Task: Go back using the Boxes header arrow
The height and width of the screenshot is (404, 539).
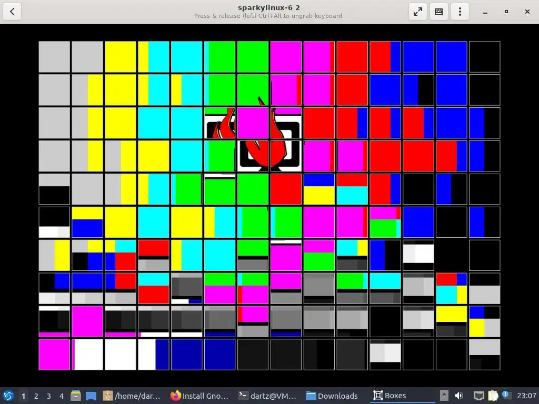Action: coord(12,12)
